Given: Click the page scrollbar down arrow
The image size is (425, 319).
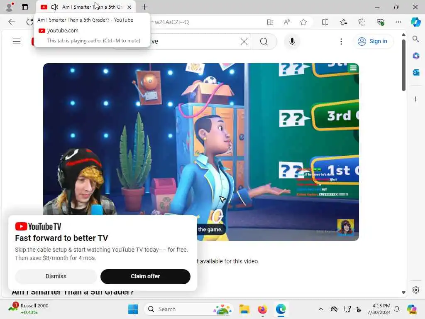Looking at the screenshot, I should tap(403, 292).
